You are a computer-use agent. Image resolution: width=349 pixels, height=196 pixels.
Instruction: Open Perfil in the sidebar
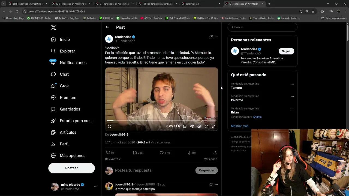click(60, 144)
